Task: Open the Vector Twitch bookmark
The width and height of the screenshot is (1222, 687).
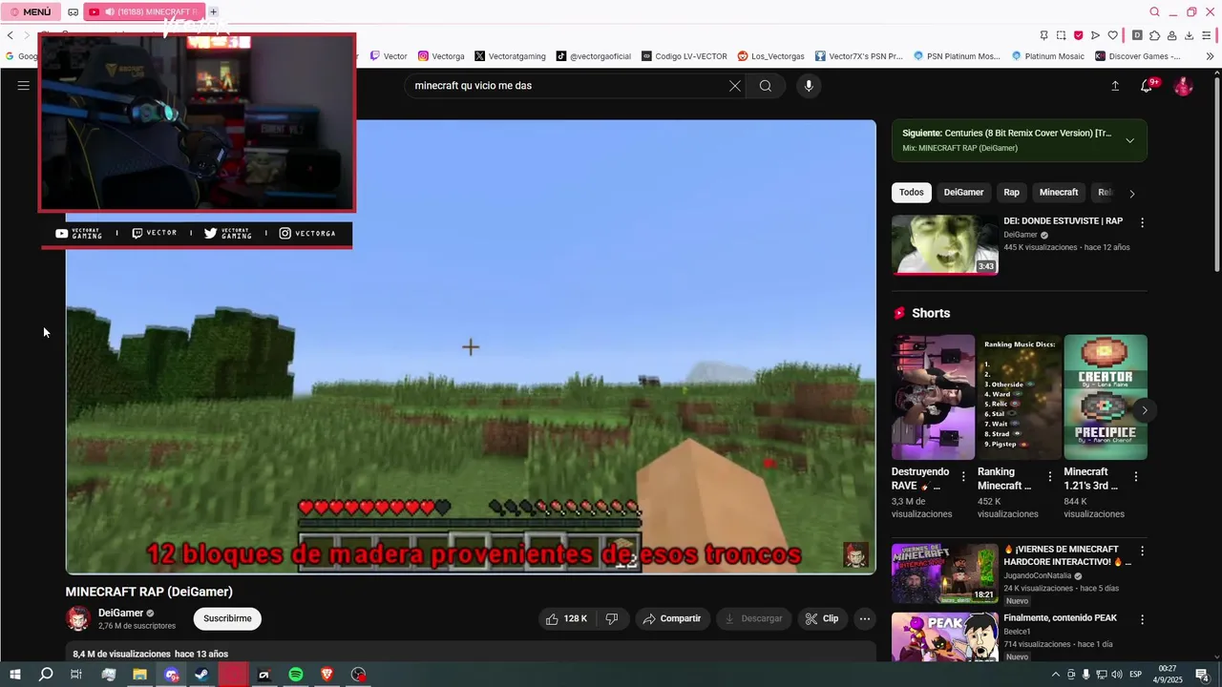Action: [x=389, y=56]
